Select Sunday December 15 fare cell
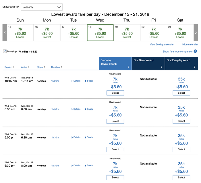201x183 pixels. click(20, 33)
